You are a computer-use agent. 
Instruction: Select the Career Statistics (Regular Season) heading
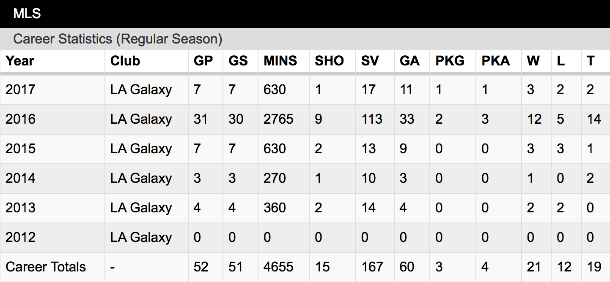pyautogui.click(x=118, y=39)
